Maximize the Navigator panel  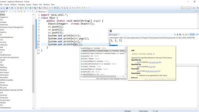32,11
